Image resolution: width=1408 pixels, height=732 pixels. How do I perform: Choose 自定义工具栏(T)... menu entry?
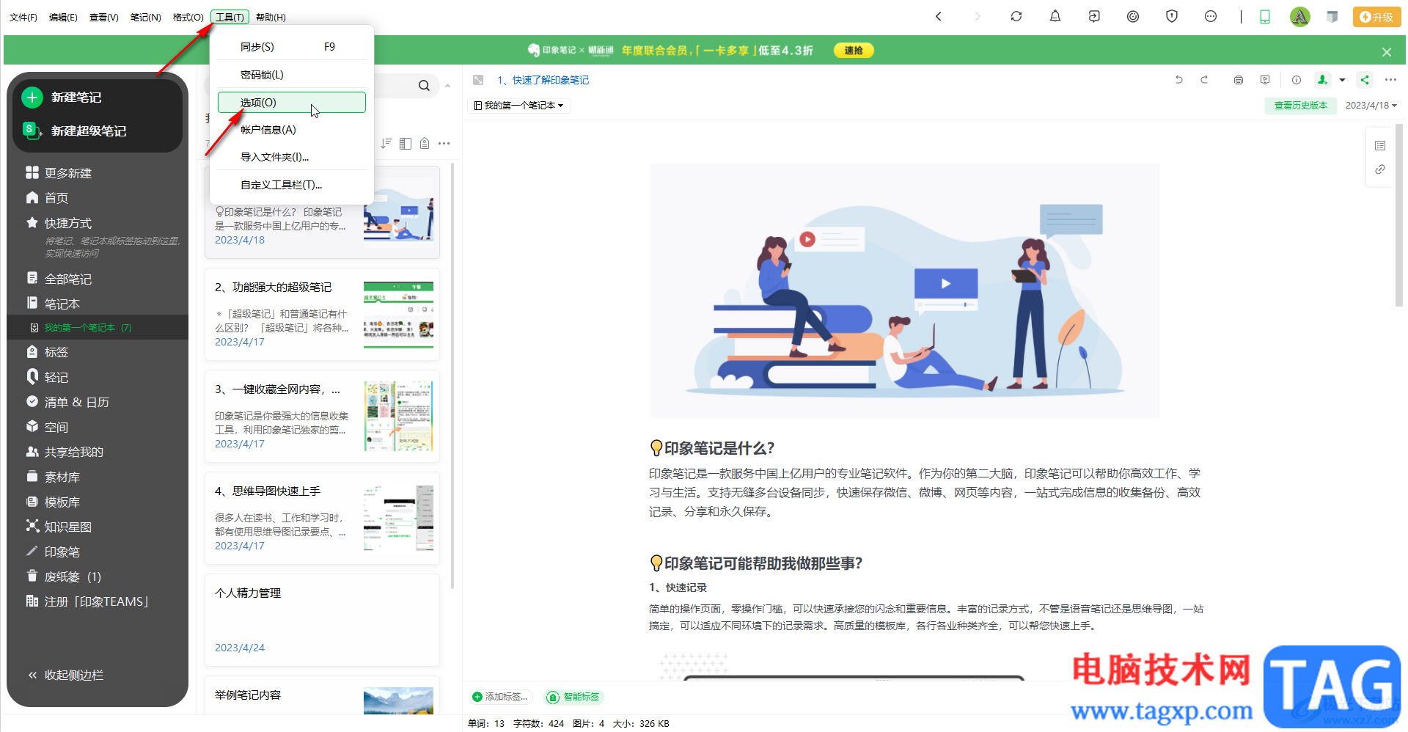pyautogui.click(x=292, y=185)
